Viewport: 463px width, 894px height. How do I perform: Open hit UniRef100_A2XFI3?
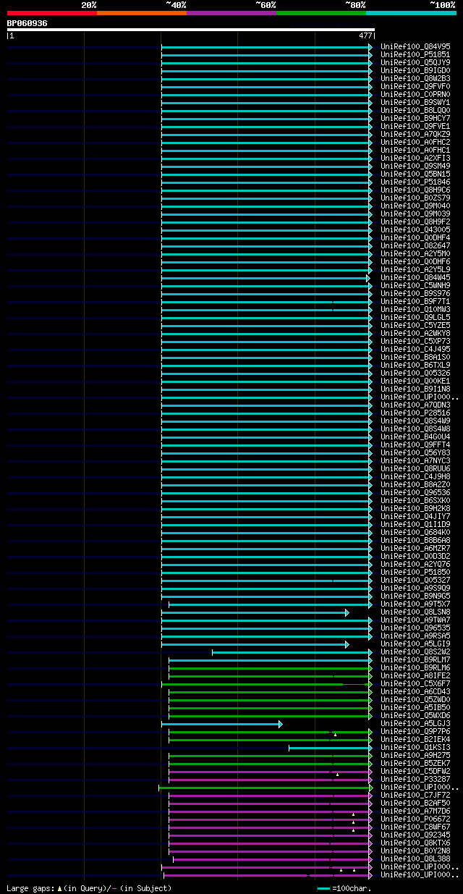pyautogui.click(x=415, y=158)
